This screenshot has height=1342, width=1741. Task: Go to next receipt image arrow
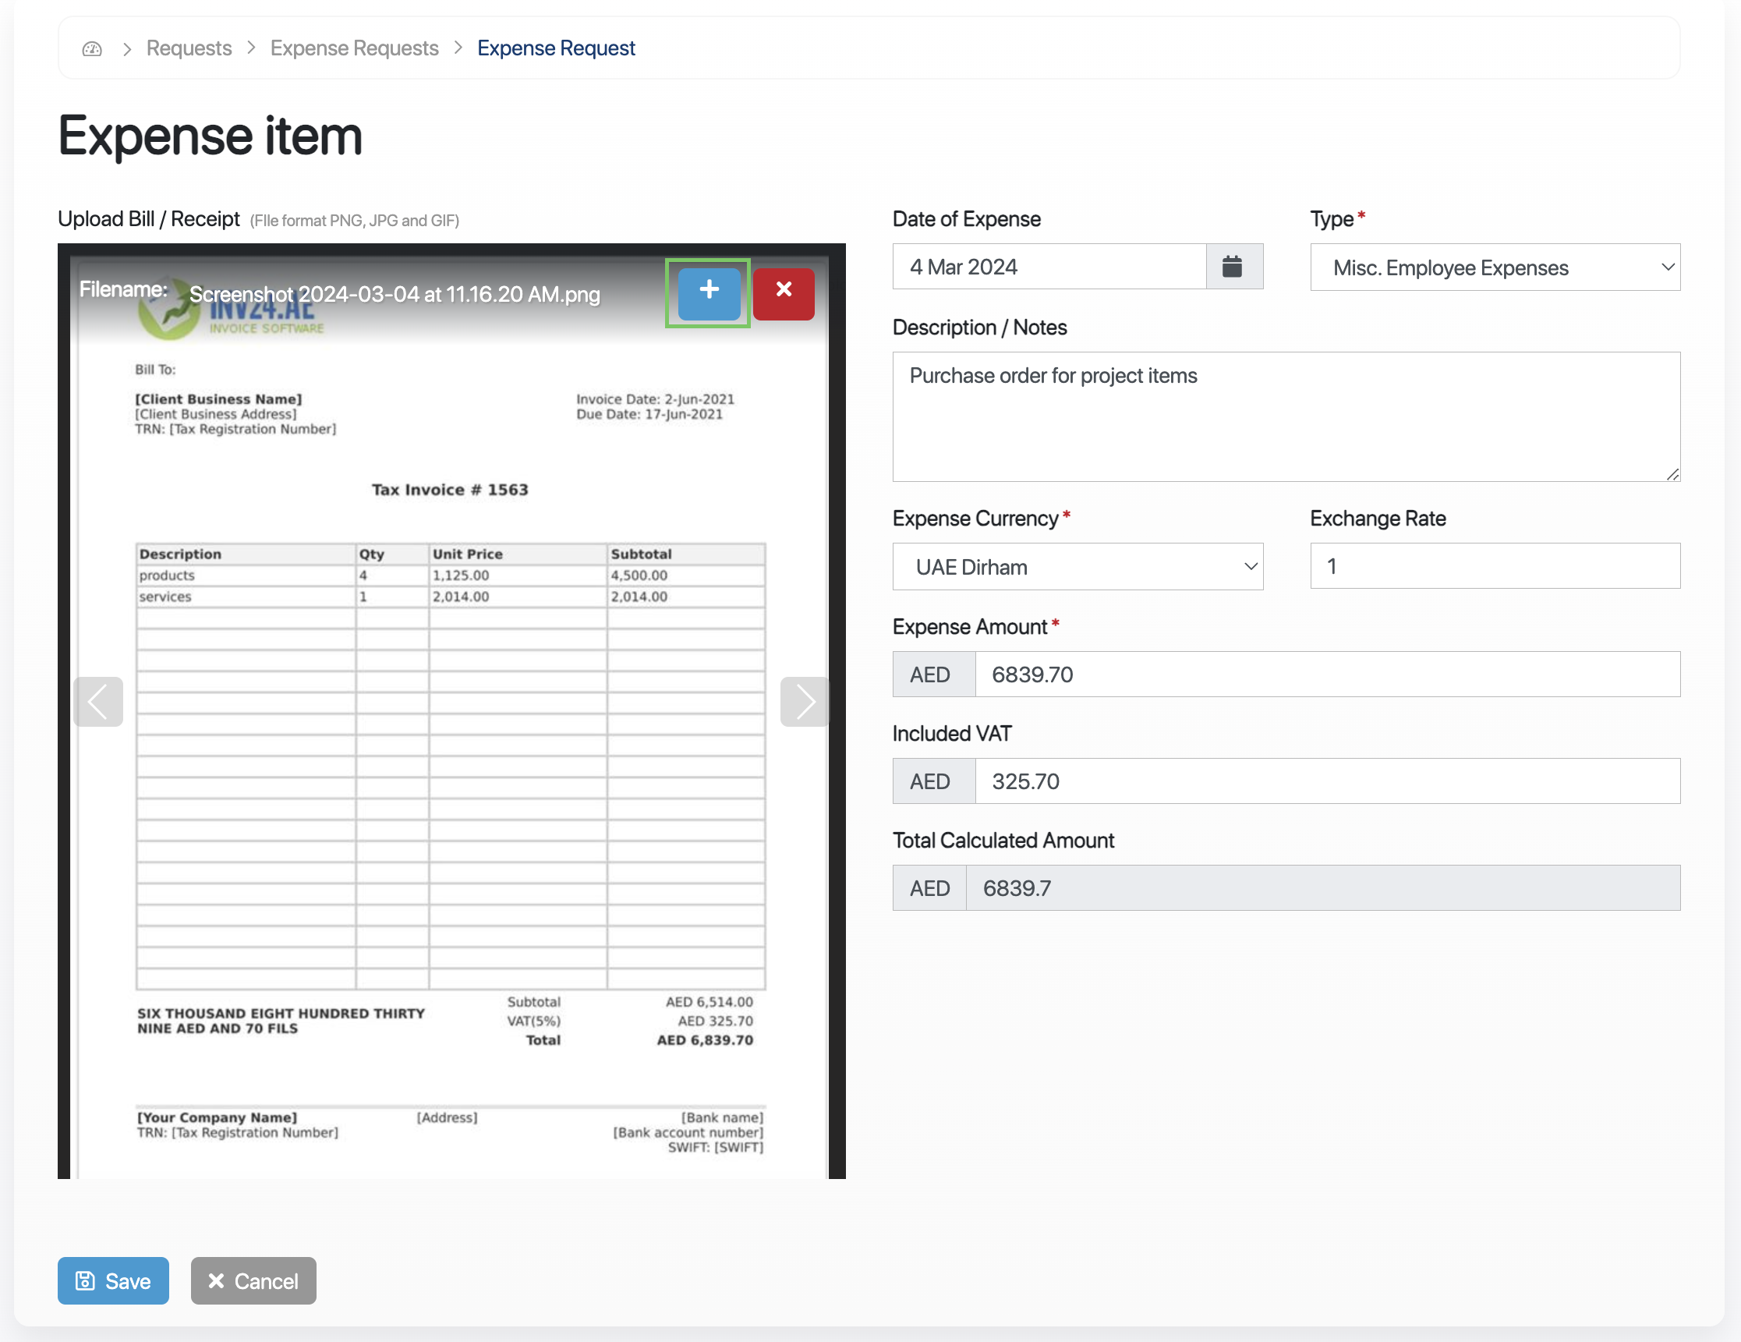pos(804,702)
